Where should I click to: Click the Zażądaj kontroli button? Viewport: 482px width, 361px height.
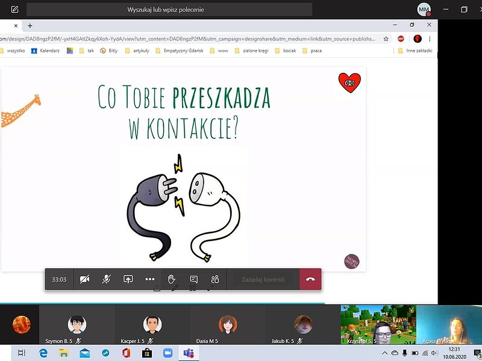coord(263,279)
